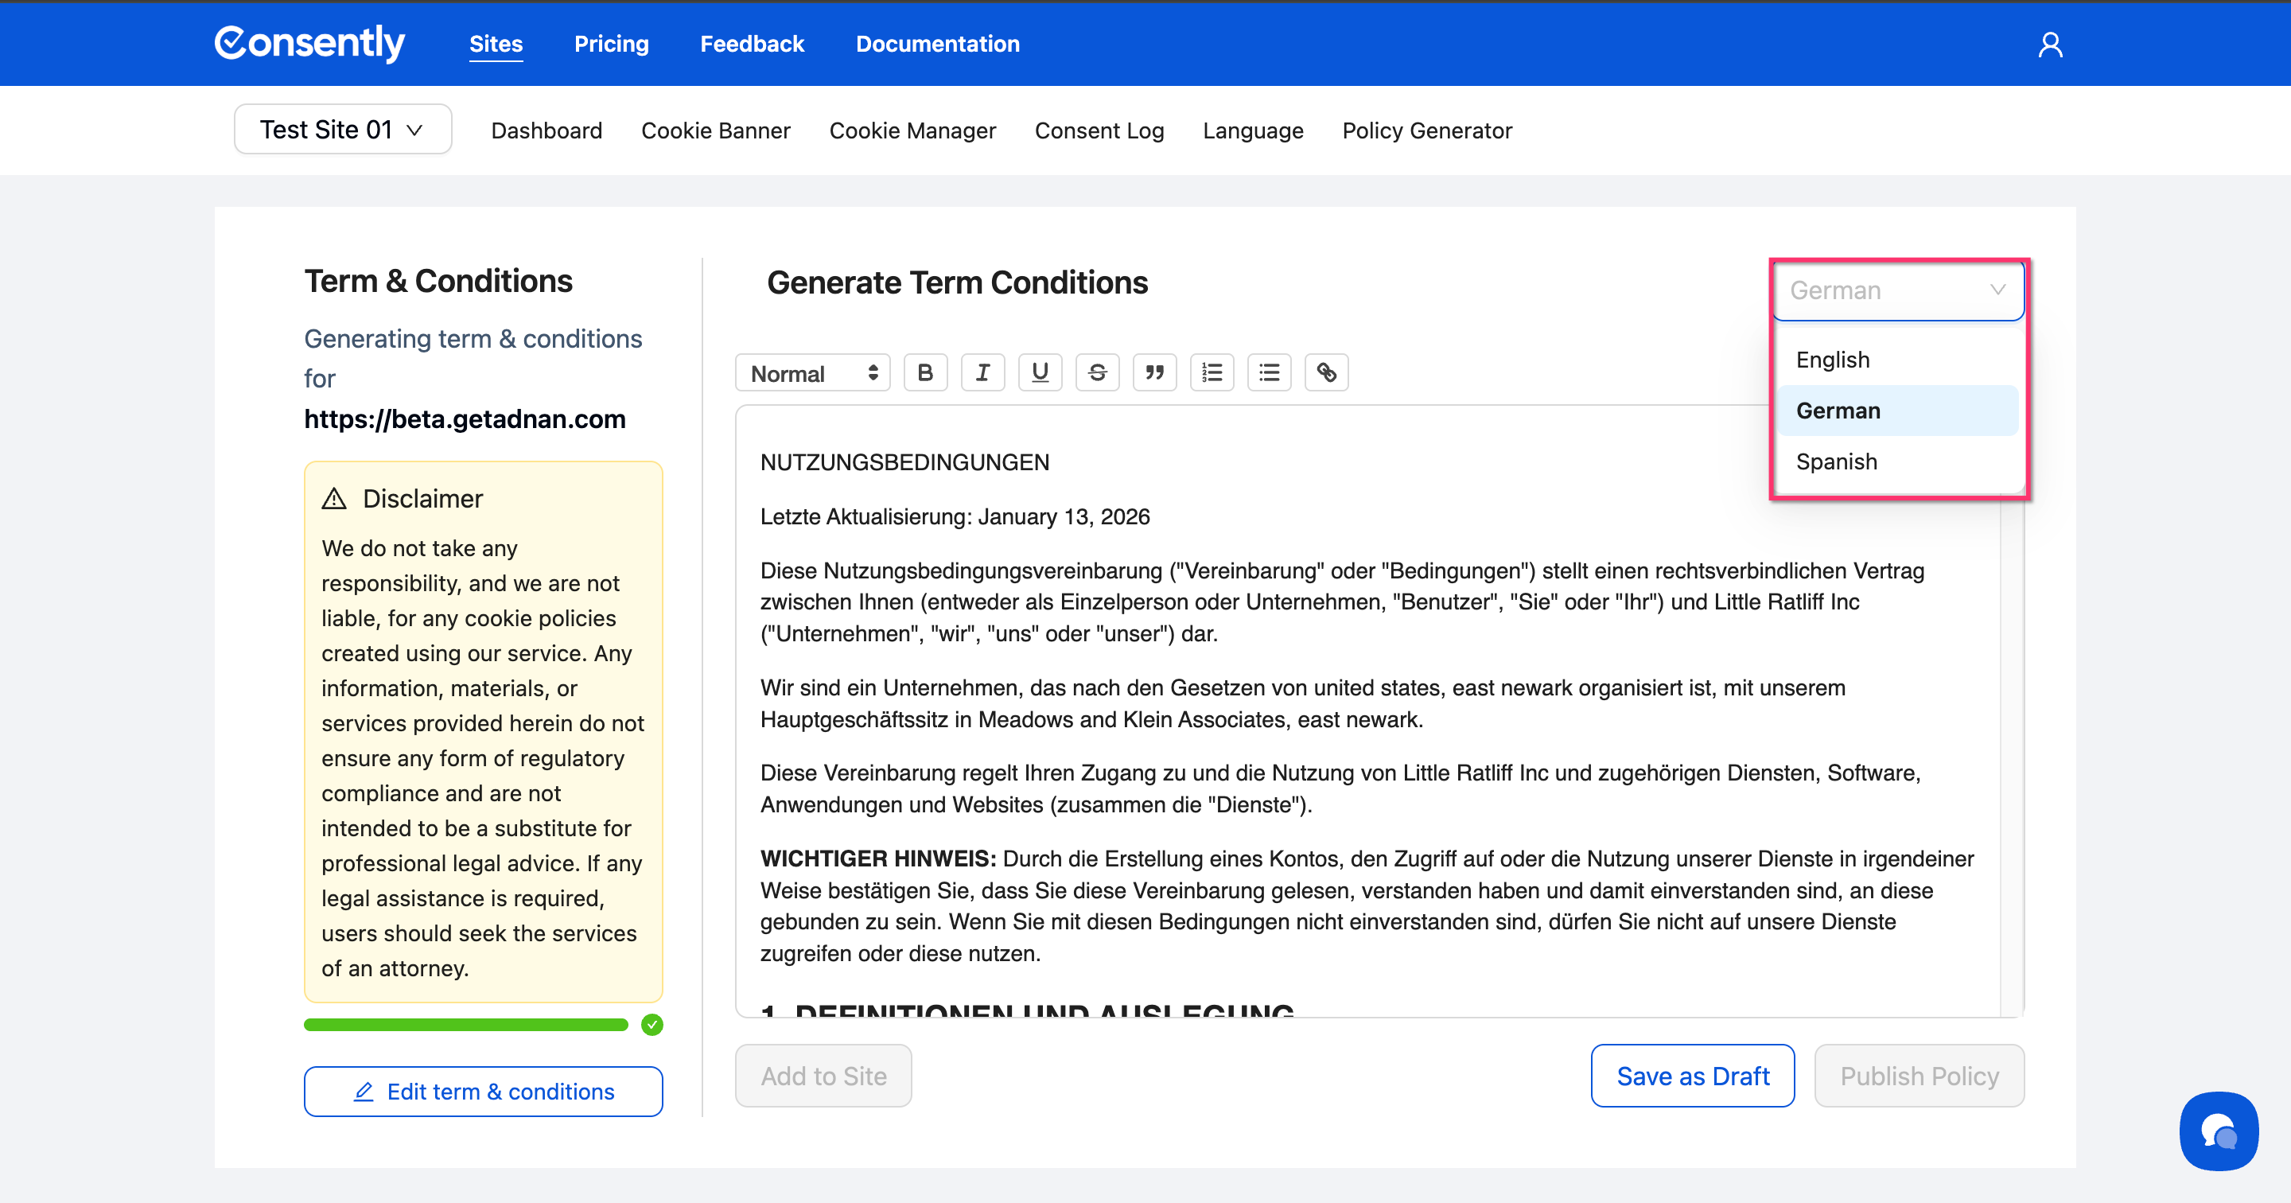Screen dimensions: 2291x1203
Task: Choose Spanish from language list
Action: coord(1837,461)
